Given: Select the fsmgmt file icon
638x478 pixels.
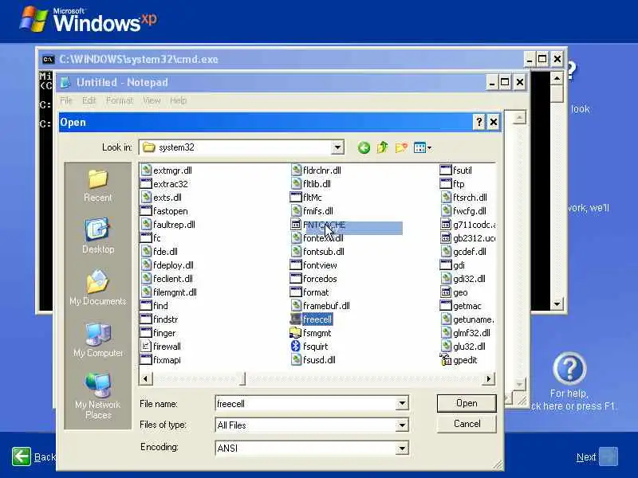Looking at the screenshot, I should tap(296, 333).
